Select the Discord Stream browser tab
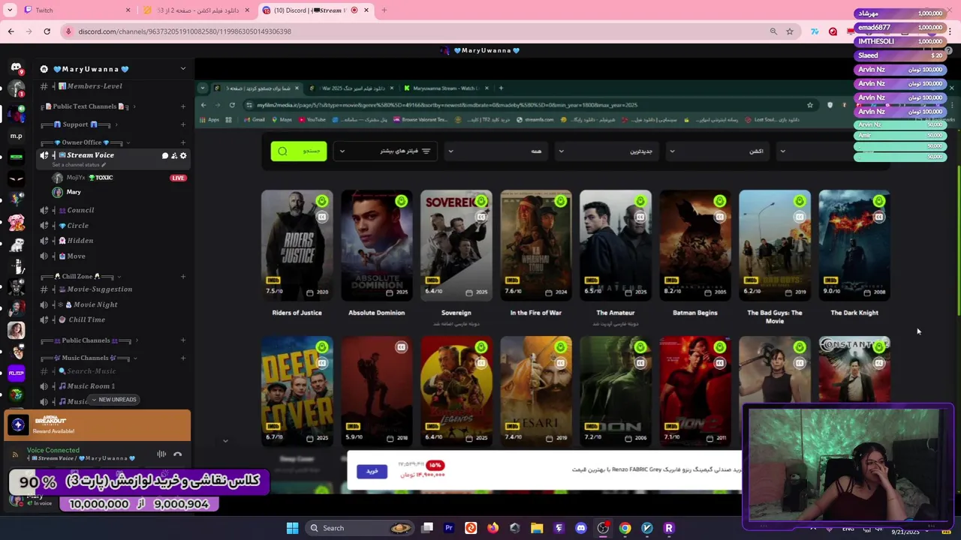 pyautogui.click(x=315, y=10)
